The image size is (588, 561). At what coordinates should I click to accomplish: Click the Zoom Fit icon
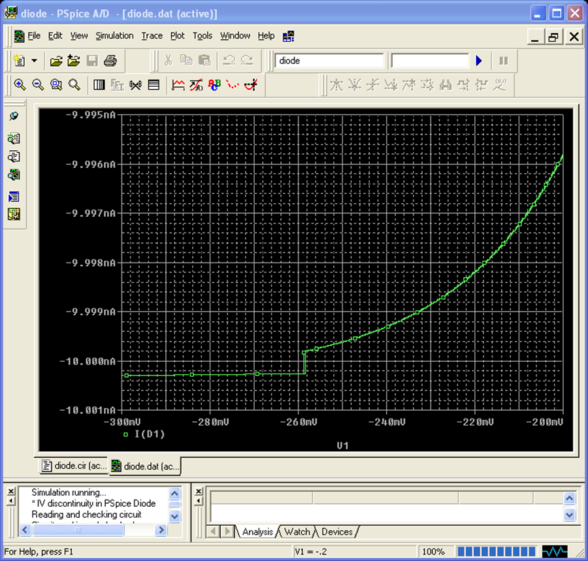74,85
